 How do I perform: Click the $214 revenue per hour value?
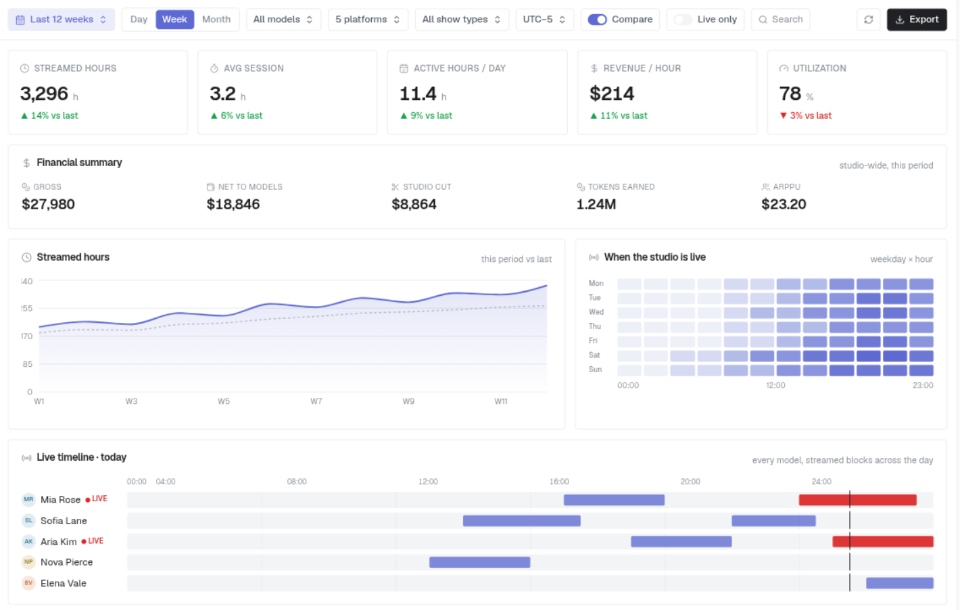click(612, 93)
